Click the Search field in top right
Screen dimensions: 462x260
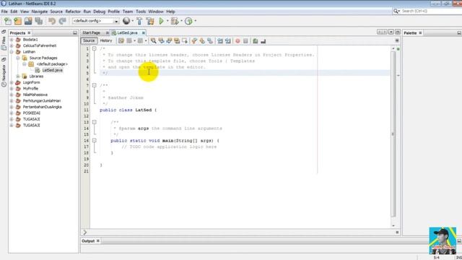427,11
